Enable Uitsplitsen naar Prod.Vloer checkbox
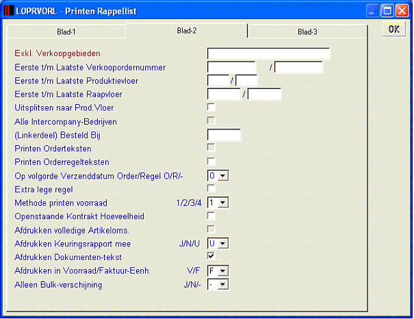414x319 pixels. (211, 107)
